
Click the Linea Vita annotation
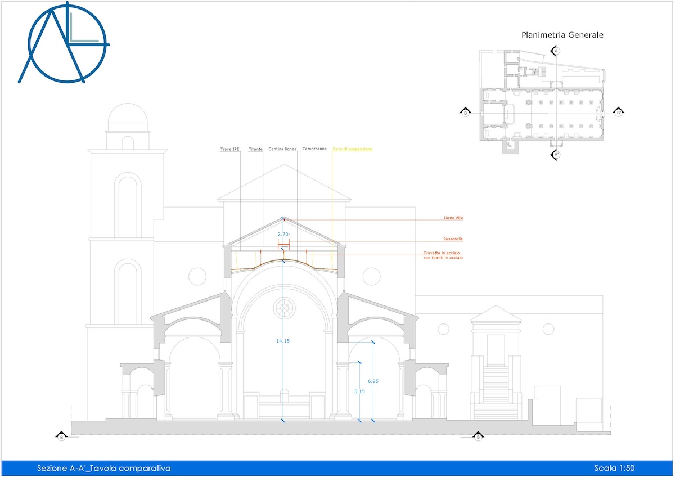[x=453, y=218]
